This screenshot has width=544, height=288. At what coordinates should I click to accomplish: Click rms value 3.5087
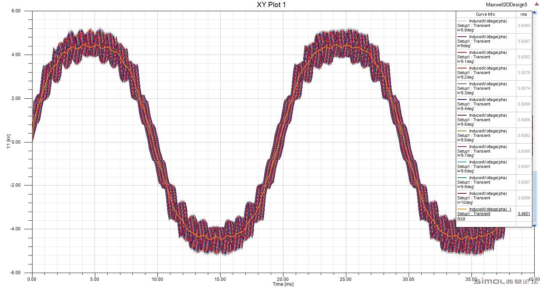click(x=524, y=42)
